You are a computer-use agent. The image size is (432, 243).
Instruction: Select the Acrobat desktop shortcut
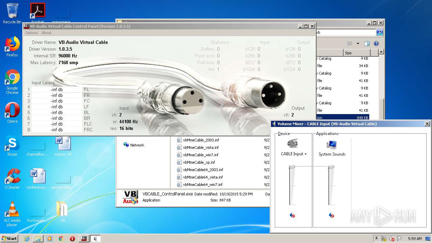coord(37,13)
